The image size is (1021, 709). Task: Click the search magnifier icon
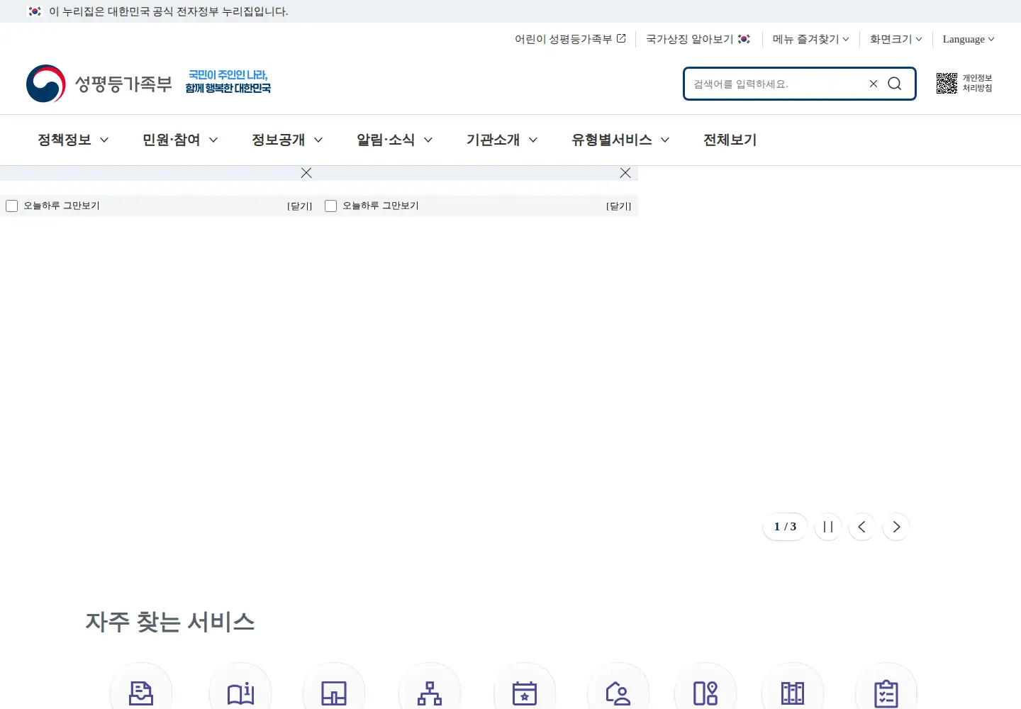tap(895, 84)
